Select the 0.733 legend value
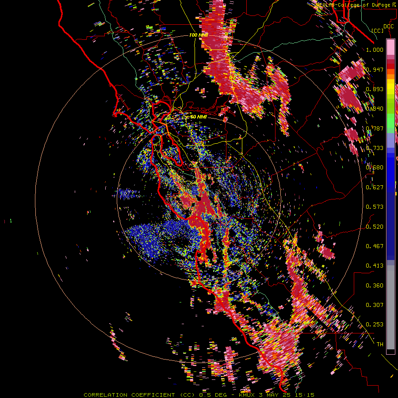Image resolution: width=398 pixels, height=398 pixels. coord(375,148)
